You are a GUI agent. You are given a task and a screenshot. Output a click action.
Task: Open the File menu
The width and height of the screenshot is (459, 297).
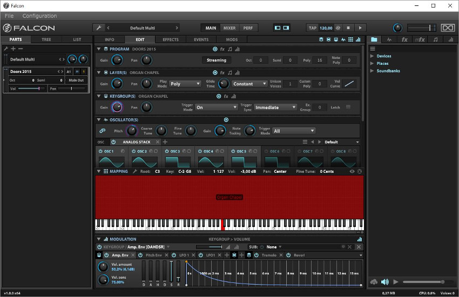(x=9, y=16)
